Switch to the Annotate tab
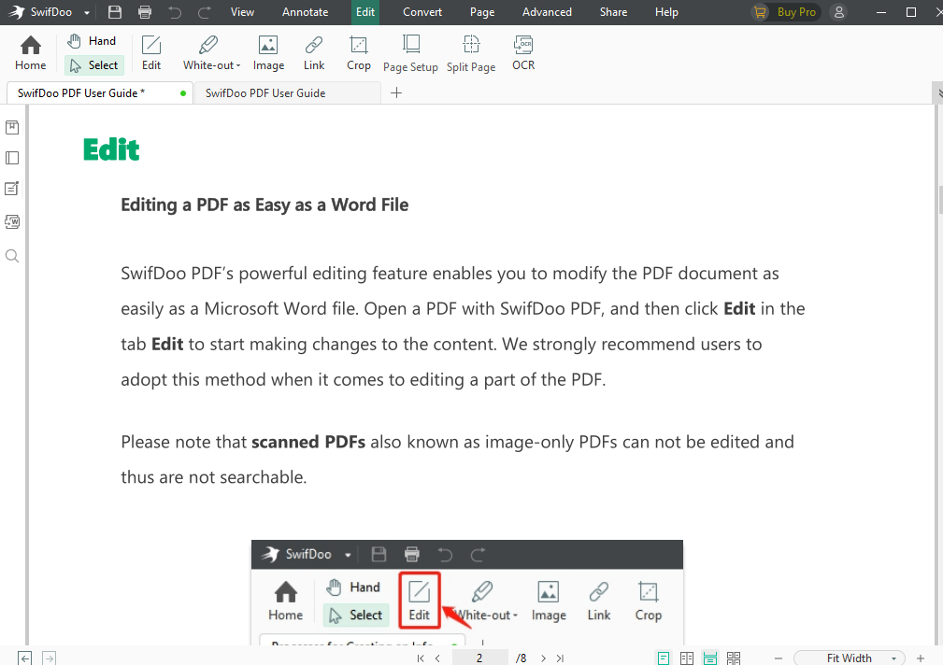This screenshot has height=665, width=943. 306,12
